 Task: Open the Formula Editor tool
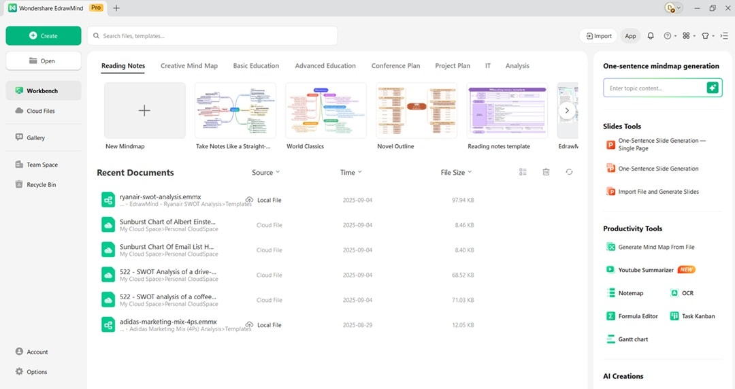(632, 316)
